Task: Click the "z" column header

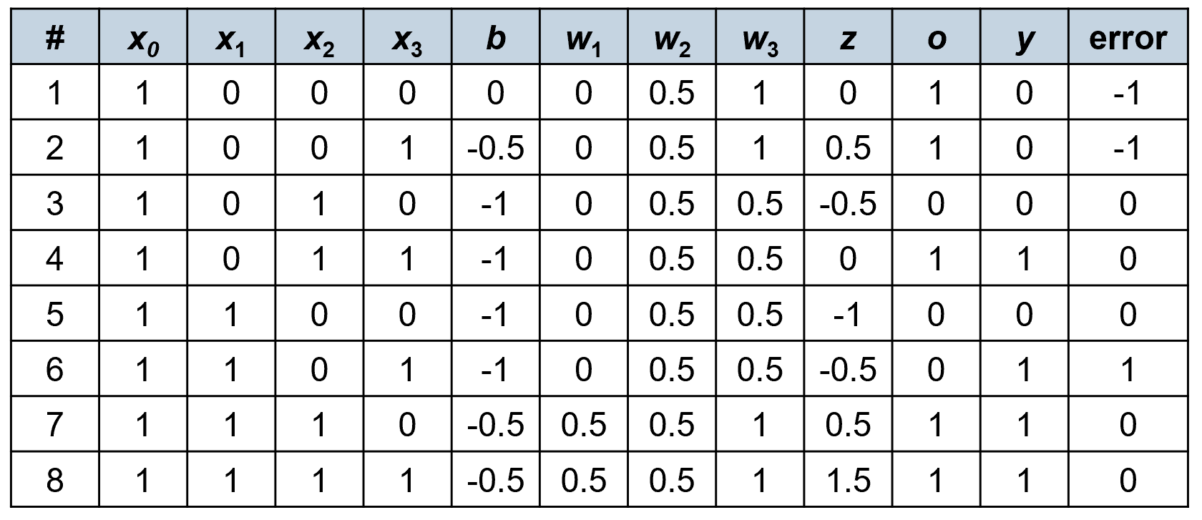Action: [x=848, y=37]
